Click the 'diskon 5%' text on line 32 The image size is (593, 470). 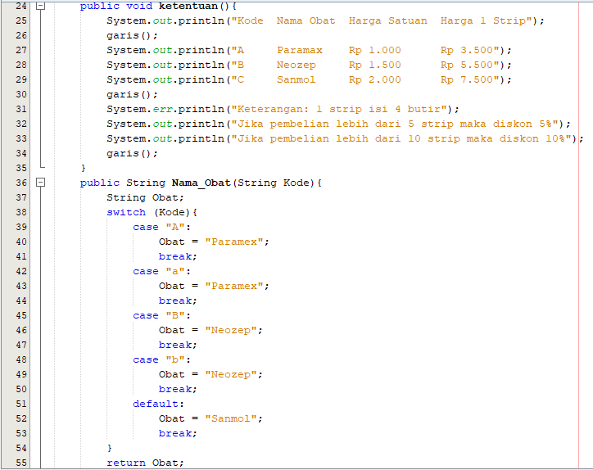[x=523, y=124]
